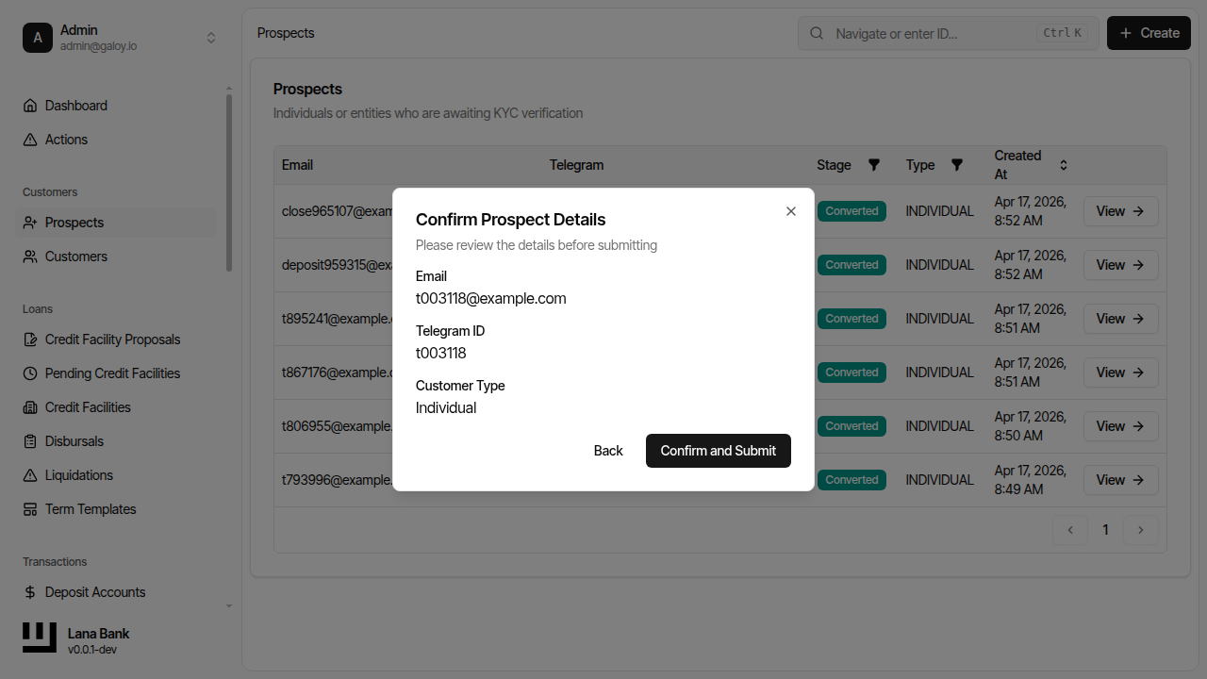
Task: Click the search magnifier in the top bar
Action: point(816,33)
